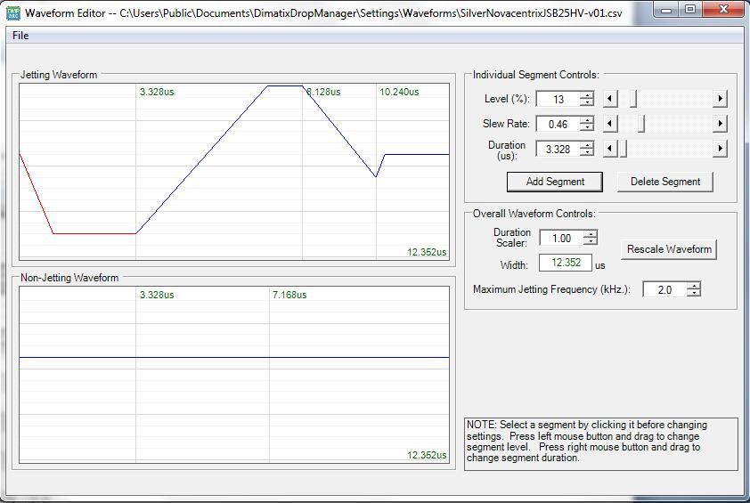Select the blue falling jetting segment before 10.240us
The height and width of the screenshot is (503, 750).
tap(339, 132)
